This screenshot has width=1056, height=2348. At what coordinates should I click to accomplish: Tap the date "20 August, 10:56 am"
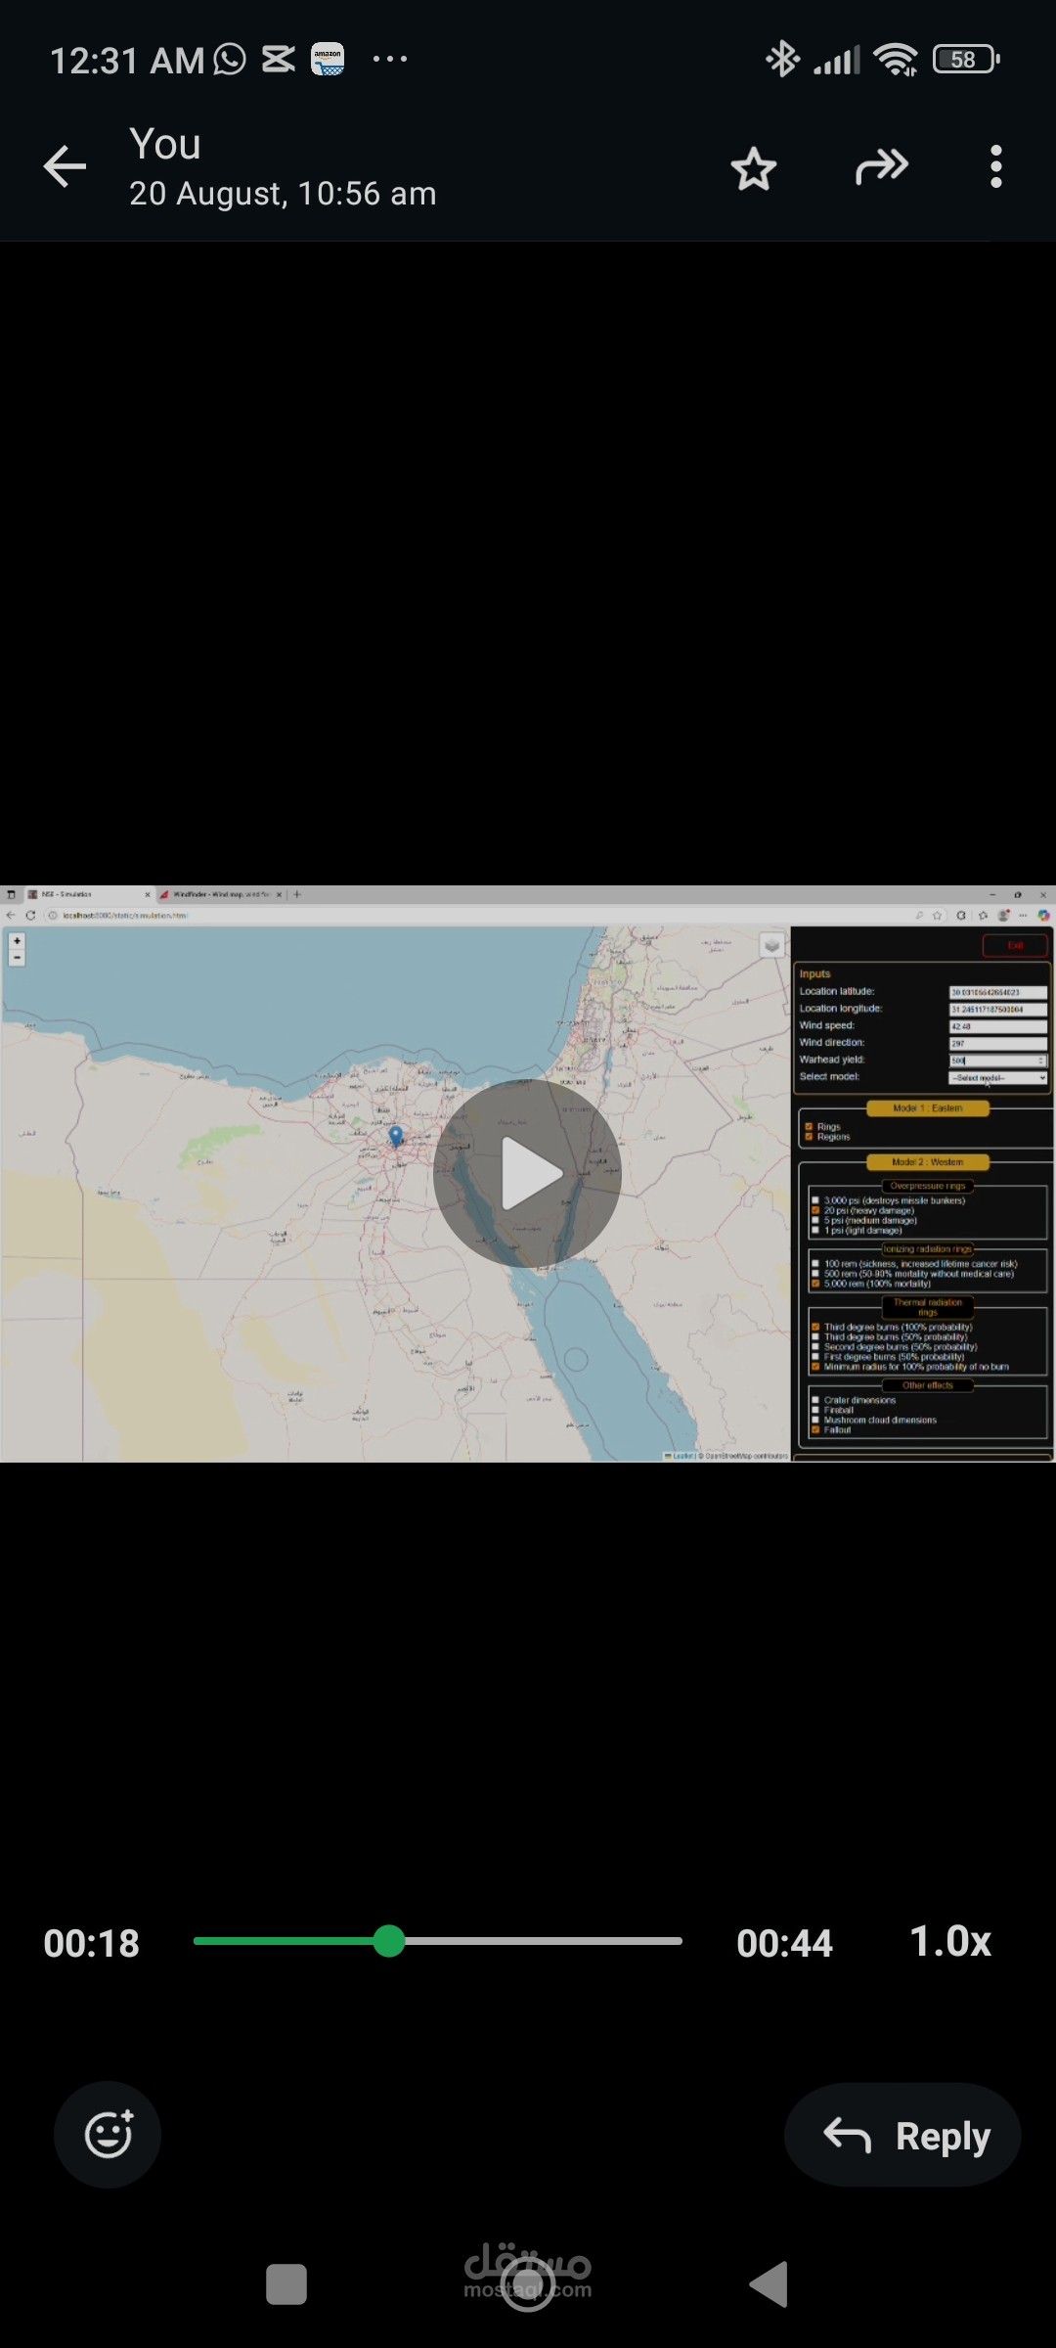click(x=283, y=194)
